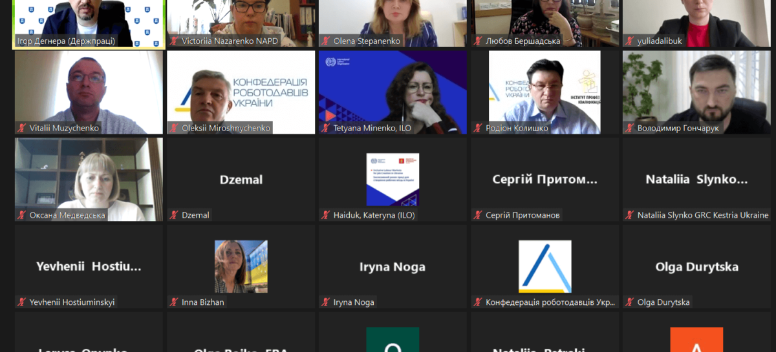Viewport: 776px width, 352px height.
Task: Click muted mic icon by Володимир Гончарук
Action: point(630,128)
